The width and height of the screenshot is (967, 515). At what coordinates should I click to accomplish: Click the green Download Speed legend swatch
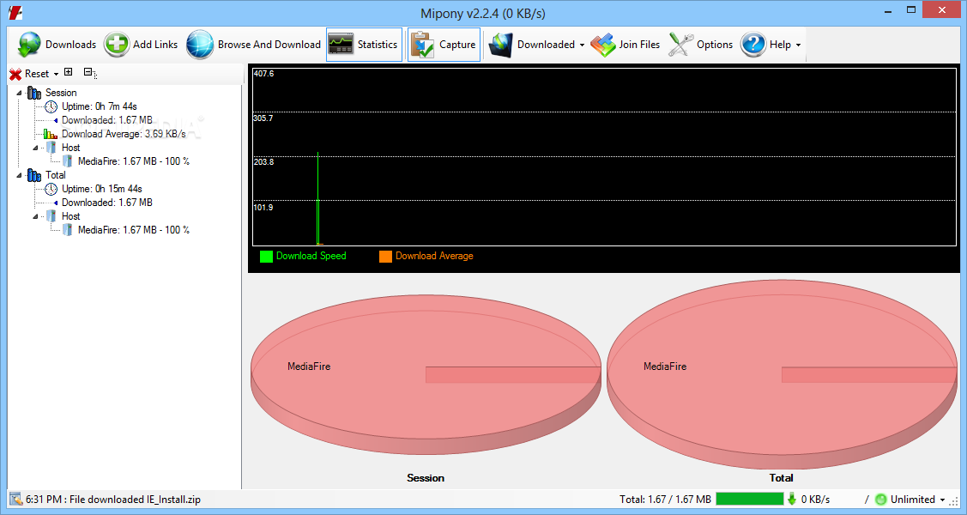[x=266, y=257]
